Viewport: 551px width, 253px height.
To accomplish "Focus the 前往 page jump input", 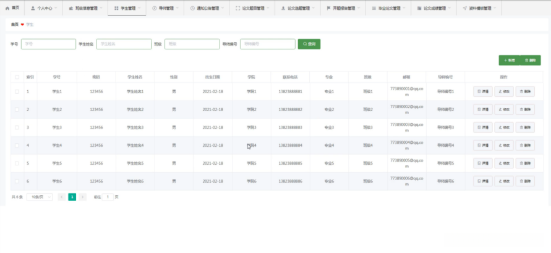I will (108, 197).
